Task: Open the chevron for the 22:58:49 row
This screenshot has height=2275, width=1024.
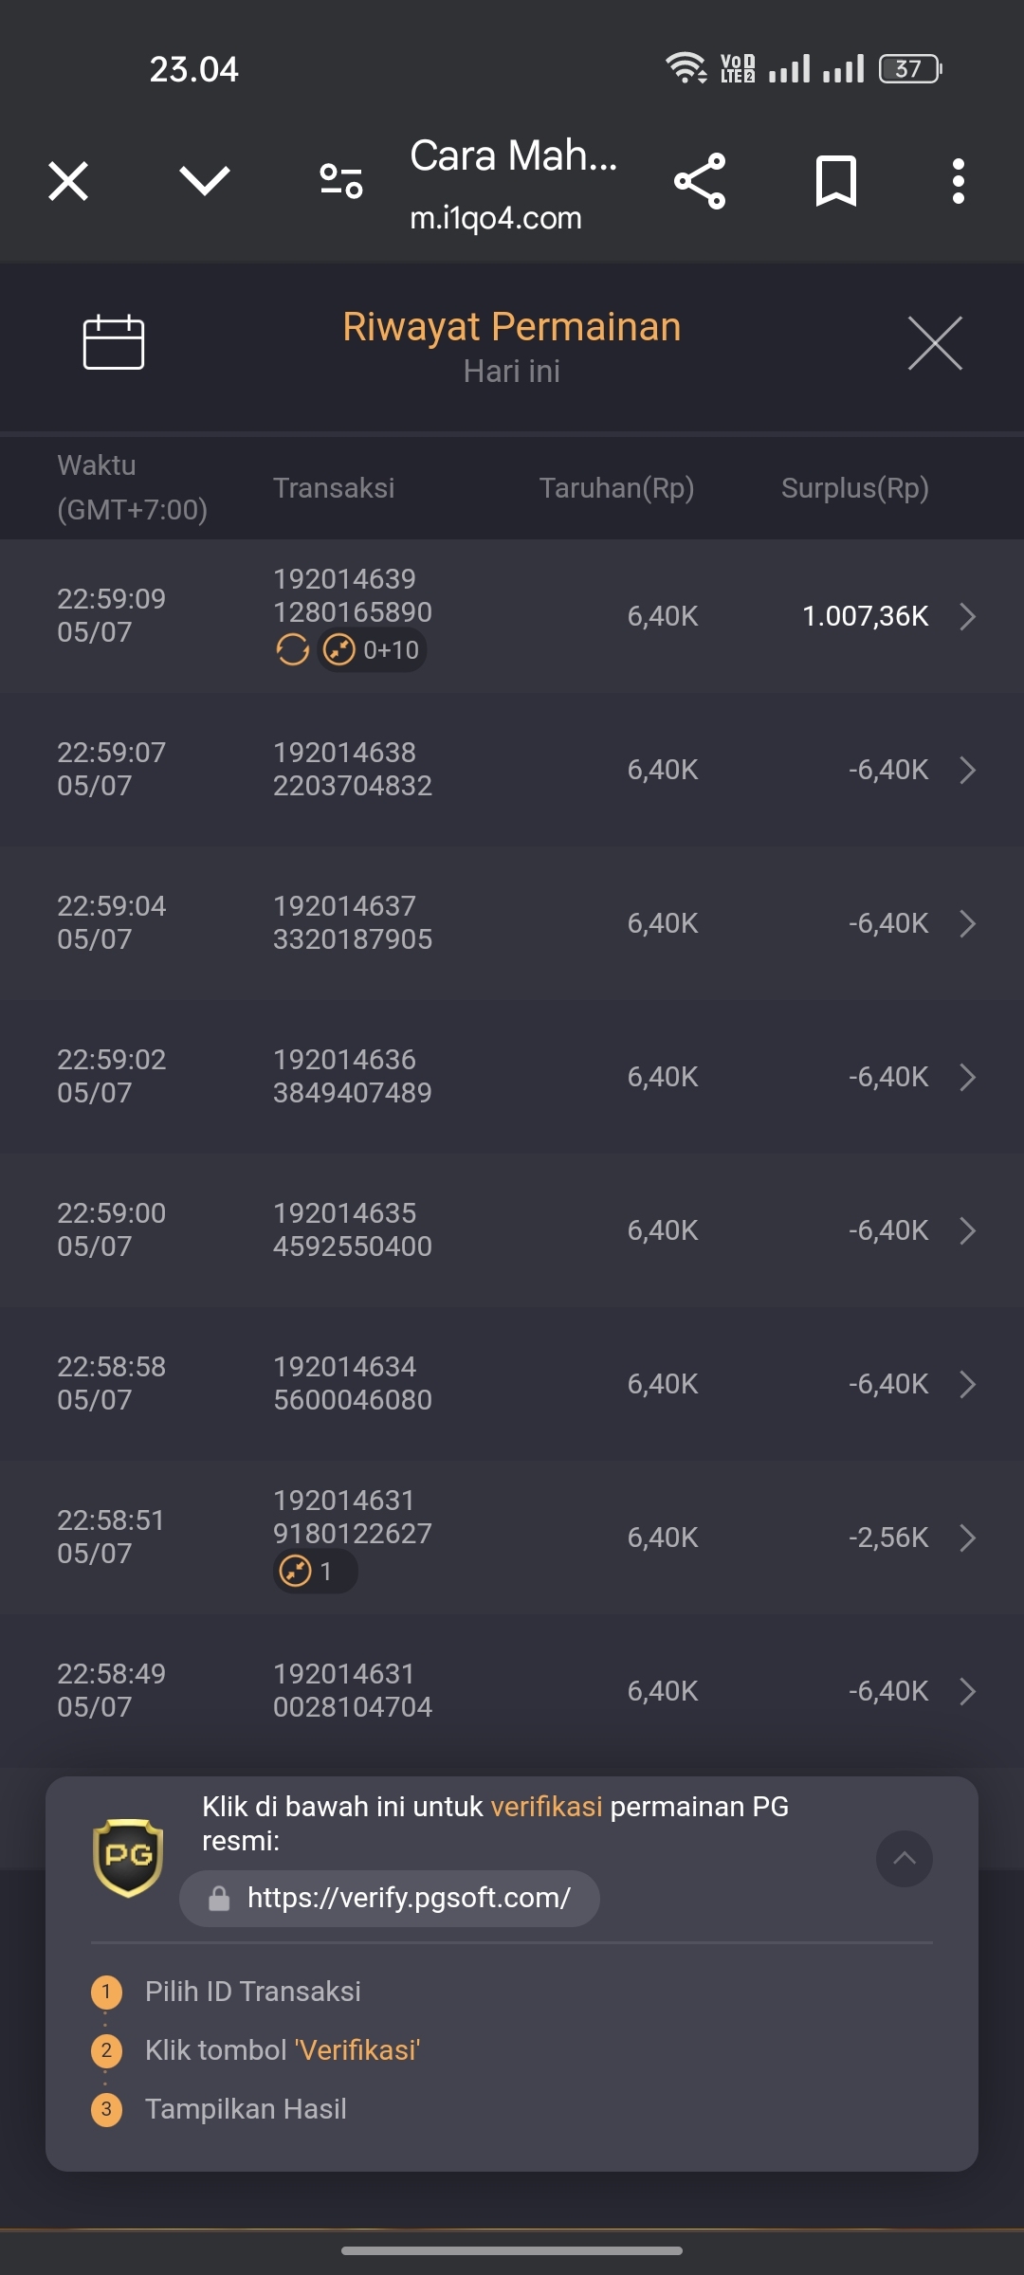Action: point(967,1691)
